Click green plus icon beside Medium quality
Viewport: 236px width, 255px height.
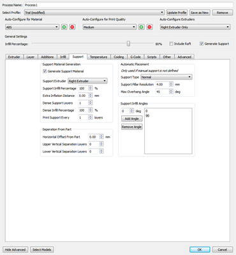point(142,27)
